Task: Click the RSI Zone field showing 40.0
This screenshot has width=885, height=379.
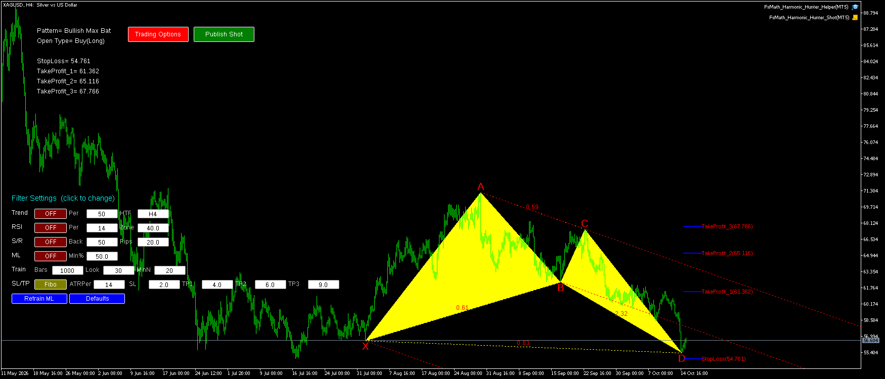Action: point(153,228)
